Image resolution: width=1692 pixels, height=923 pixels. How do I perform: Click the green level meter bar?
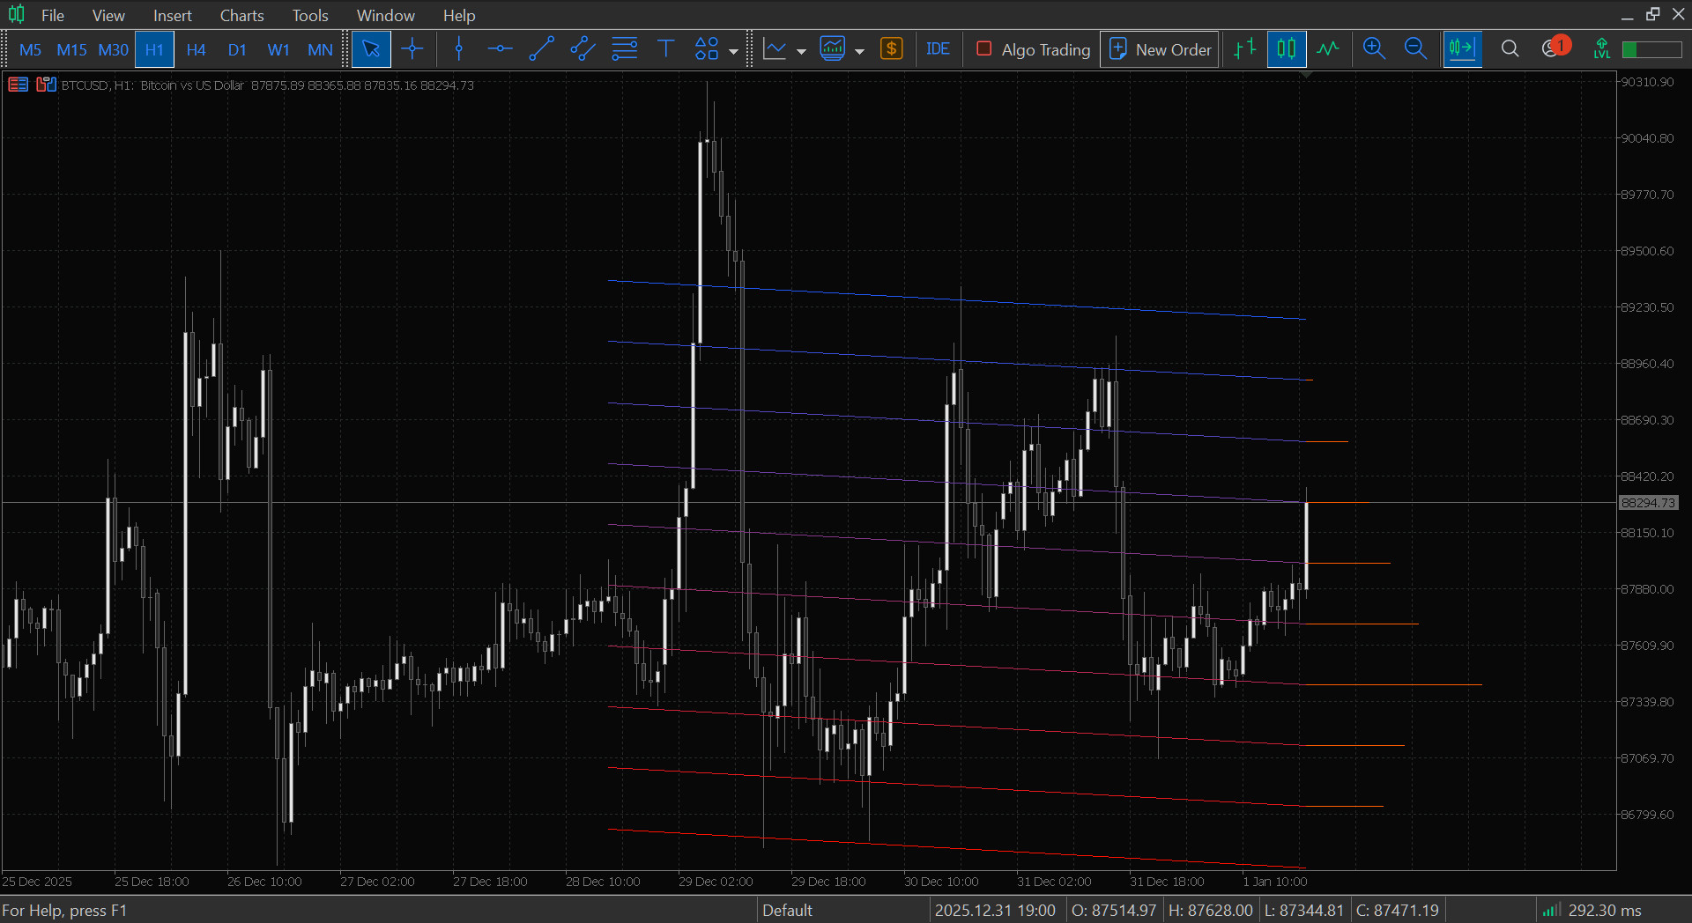pyautogui.click(x=1652, y=49)
